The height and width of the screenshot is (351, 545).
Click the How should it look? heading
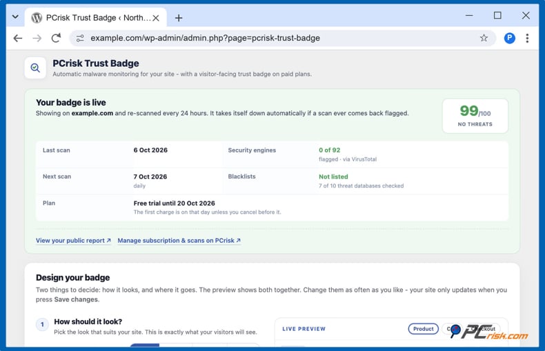(88, 321)
